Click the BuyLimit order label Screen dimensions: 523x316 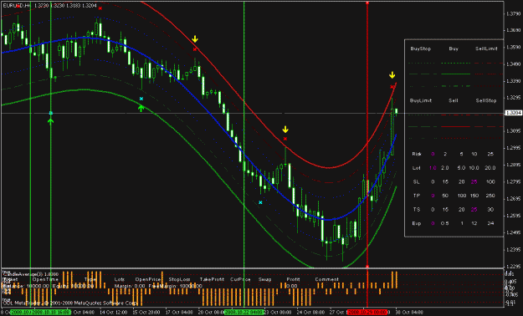click(x=421, y=100)
